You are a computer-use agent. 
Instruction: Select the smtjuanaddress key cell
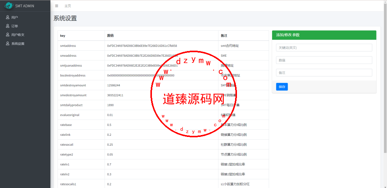point(81,65)
